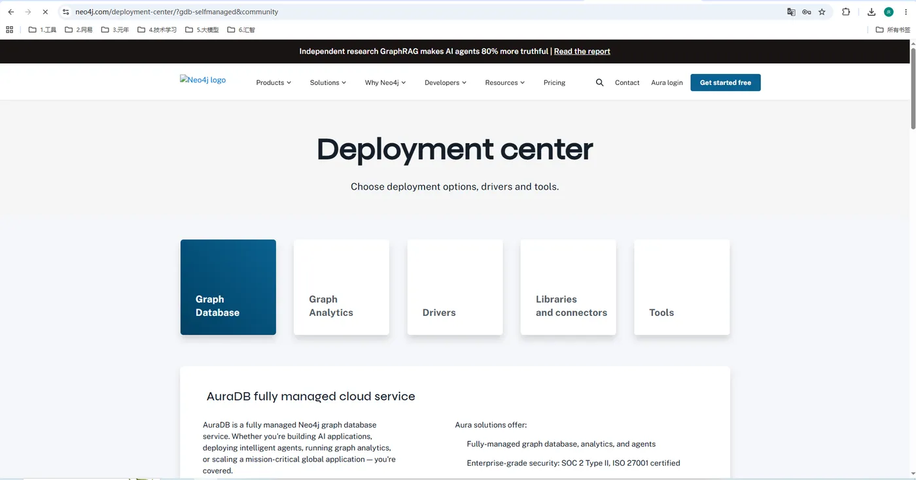916x480 pixels.
Task: Click the Deployment center heading
Action: point(455,149)
